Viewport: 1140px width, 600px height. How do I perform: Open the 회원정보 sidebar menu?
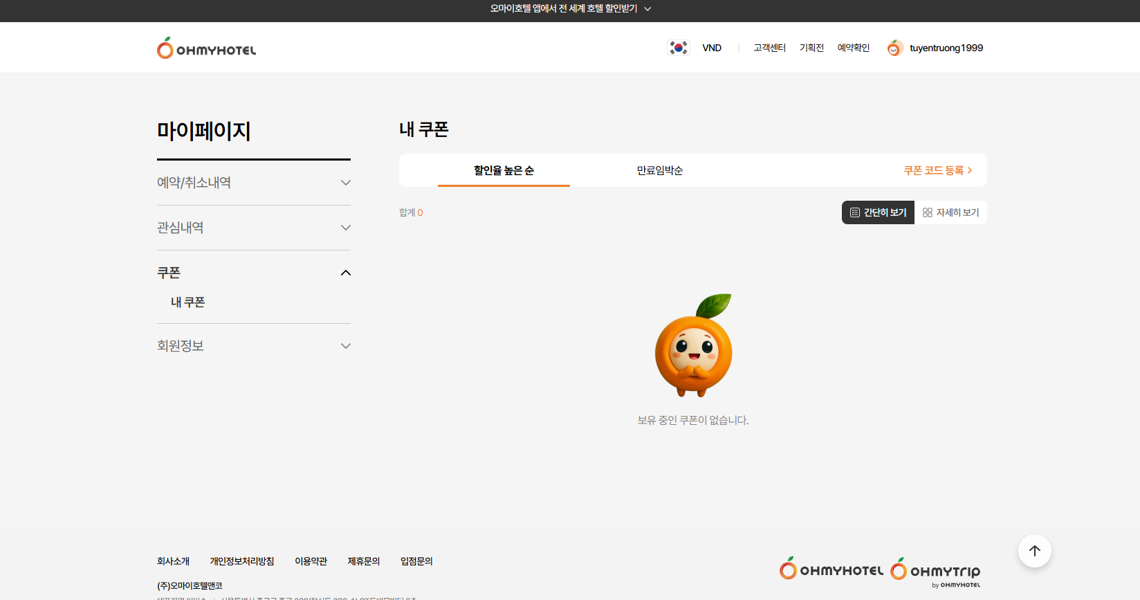pos(254,346)
